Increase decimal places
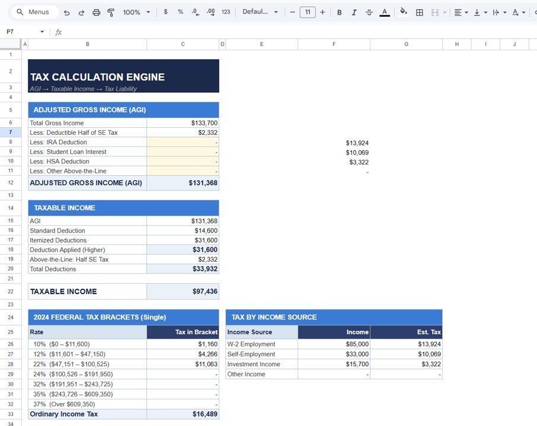 (211, 11)
